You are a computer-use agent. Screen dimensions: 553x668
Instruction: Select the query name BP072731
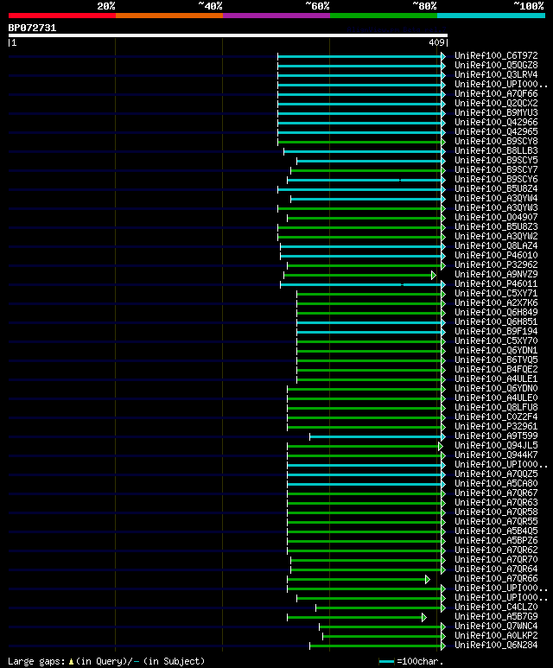(x=32, y=29)
